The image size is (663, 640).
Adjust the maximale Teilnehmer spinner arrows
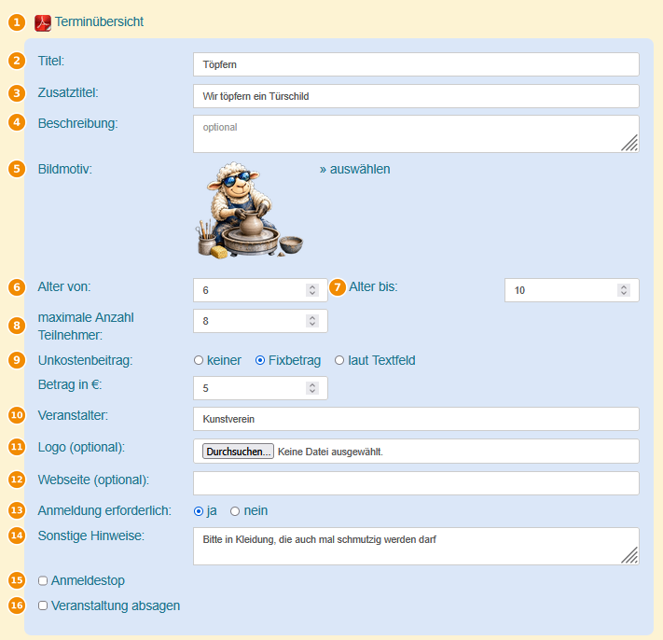312,321
